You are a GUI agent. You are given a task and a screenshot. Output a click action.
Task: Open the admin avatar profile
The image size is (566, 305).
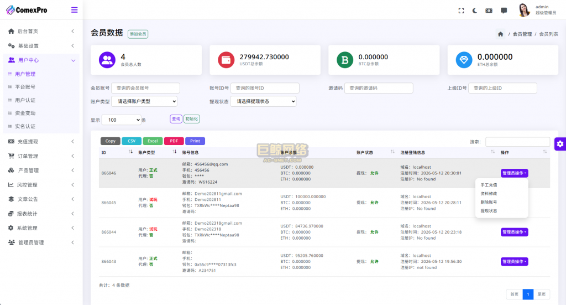524,10
